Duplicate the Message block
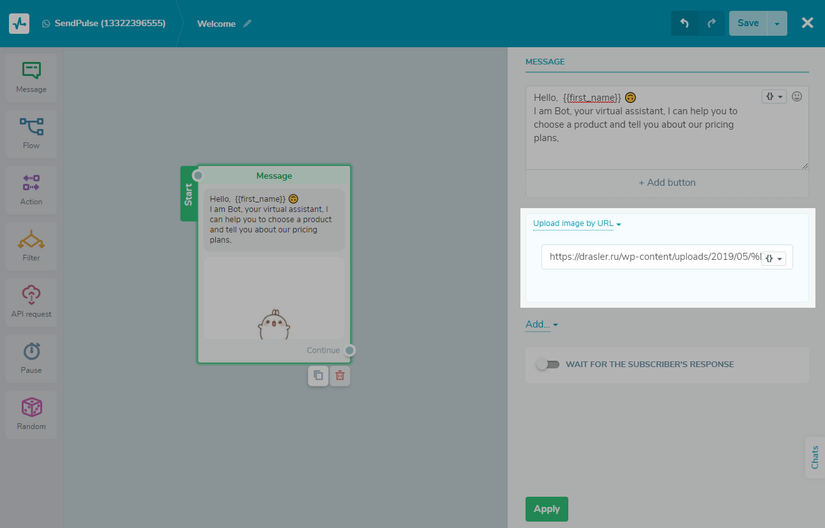This screenshot has height=528, width=825. pyautogui.click(x=318, y=375)
